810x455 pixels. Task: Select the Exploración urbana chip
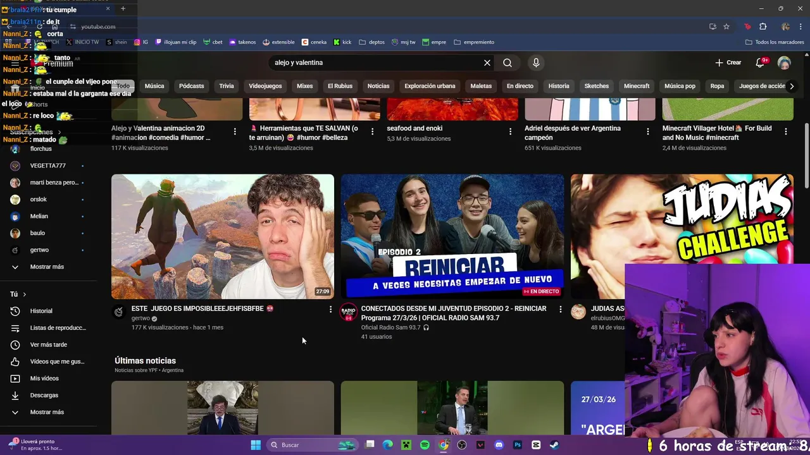point(430,86)
